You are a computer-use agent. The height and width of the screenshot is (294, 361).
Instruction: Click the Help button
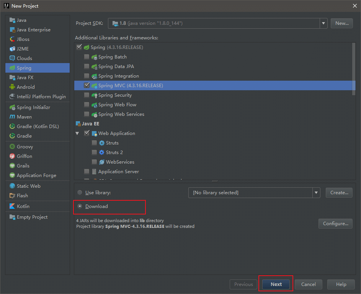tap(341, 284)
